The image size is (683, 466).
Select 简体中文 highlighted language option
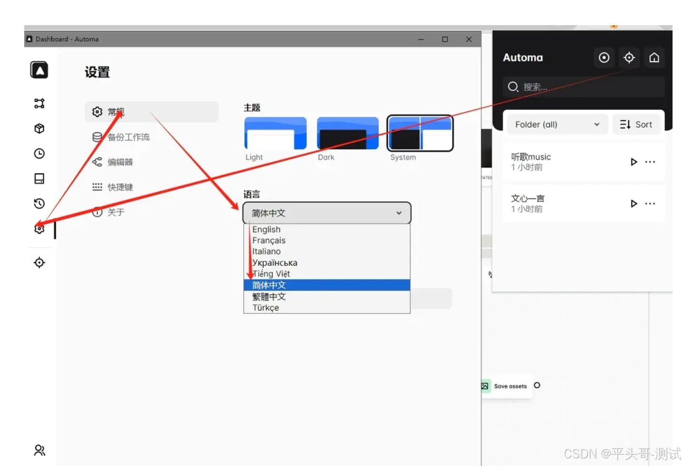(x=327, y=285)
